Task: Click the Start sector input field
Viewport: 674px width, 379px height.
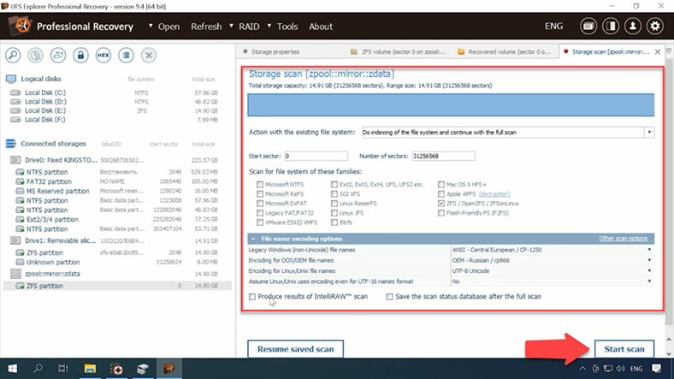Action: (x=316, y=156)
